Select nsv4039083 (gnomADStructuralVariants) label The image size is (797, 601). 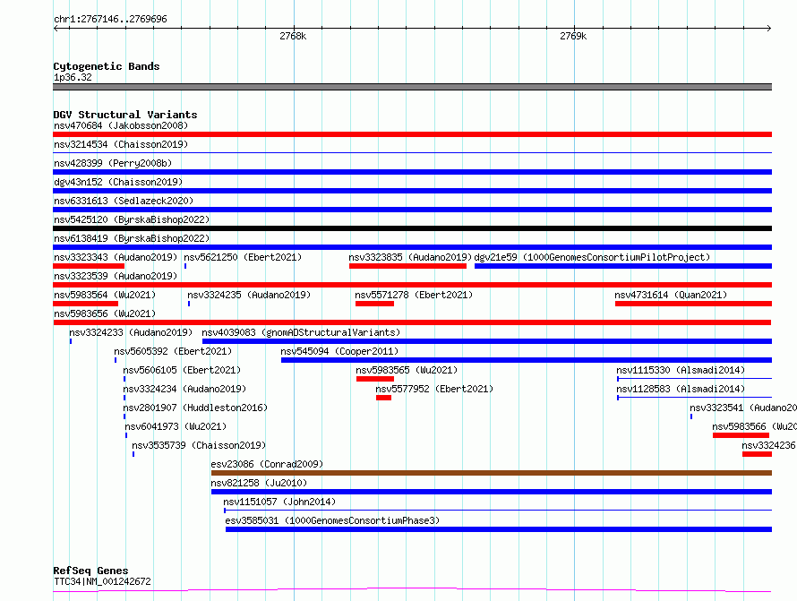[x=301, y=332]
